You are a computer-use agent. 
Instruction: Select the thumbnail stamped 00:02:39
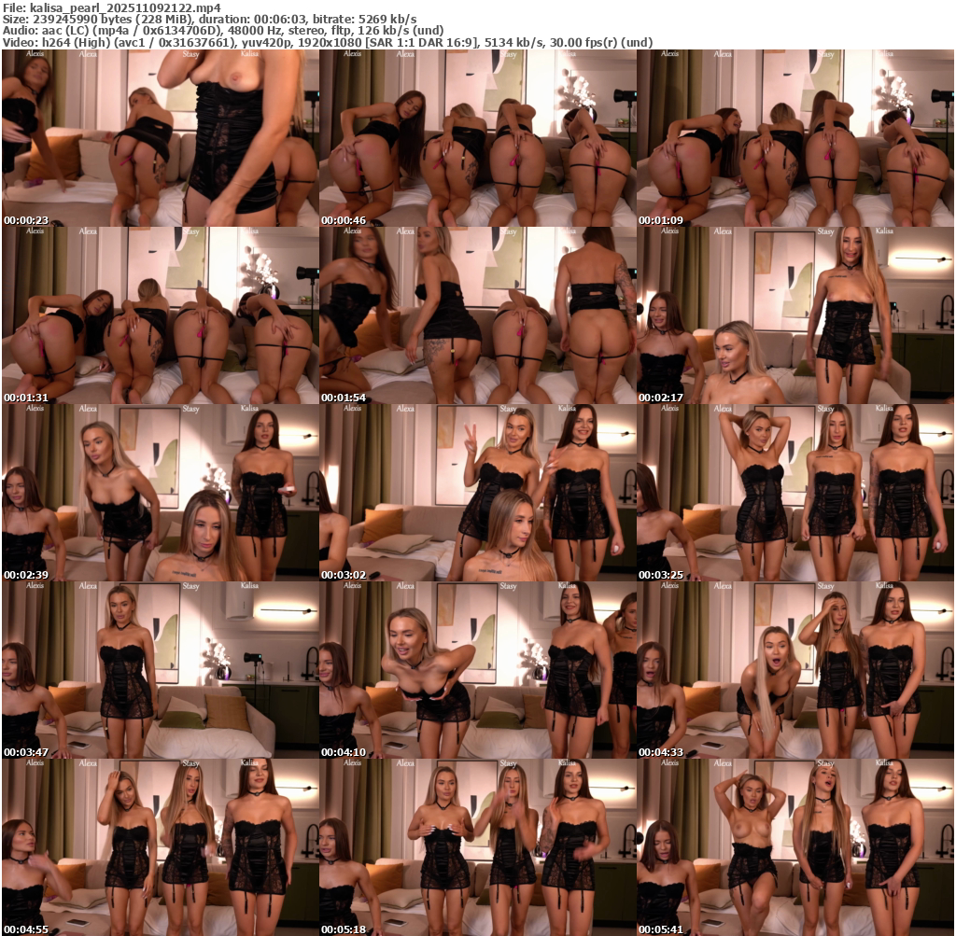point(160,493)
